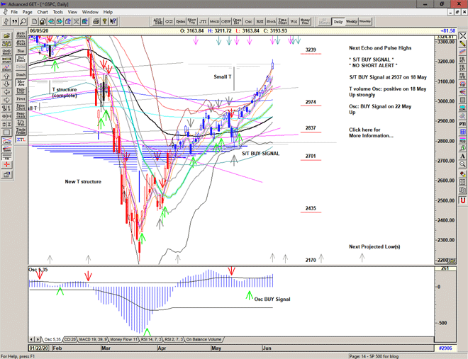Screen dimensions: 468x359
Task: Switch to the On Balance Volume tab
Action: (204, 339)
